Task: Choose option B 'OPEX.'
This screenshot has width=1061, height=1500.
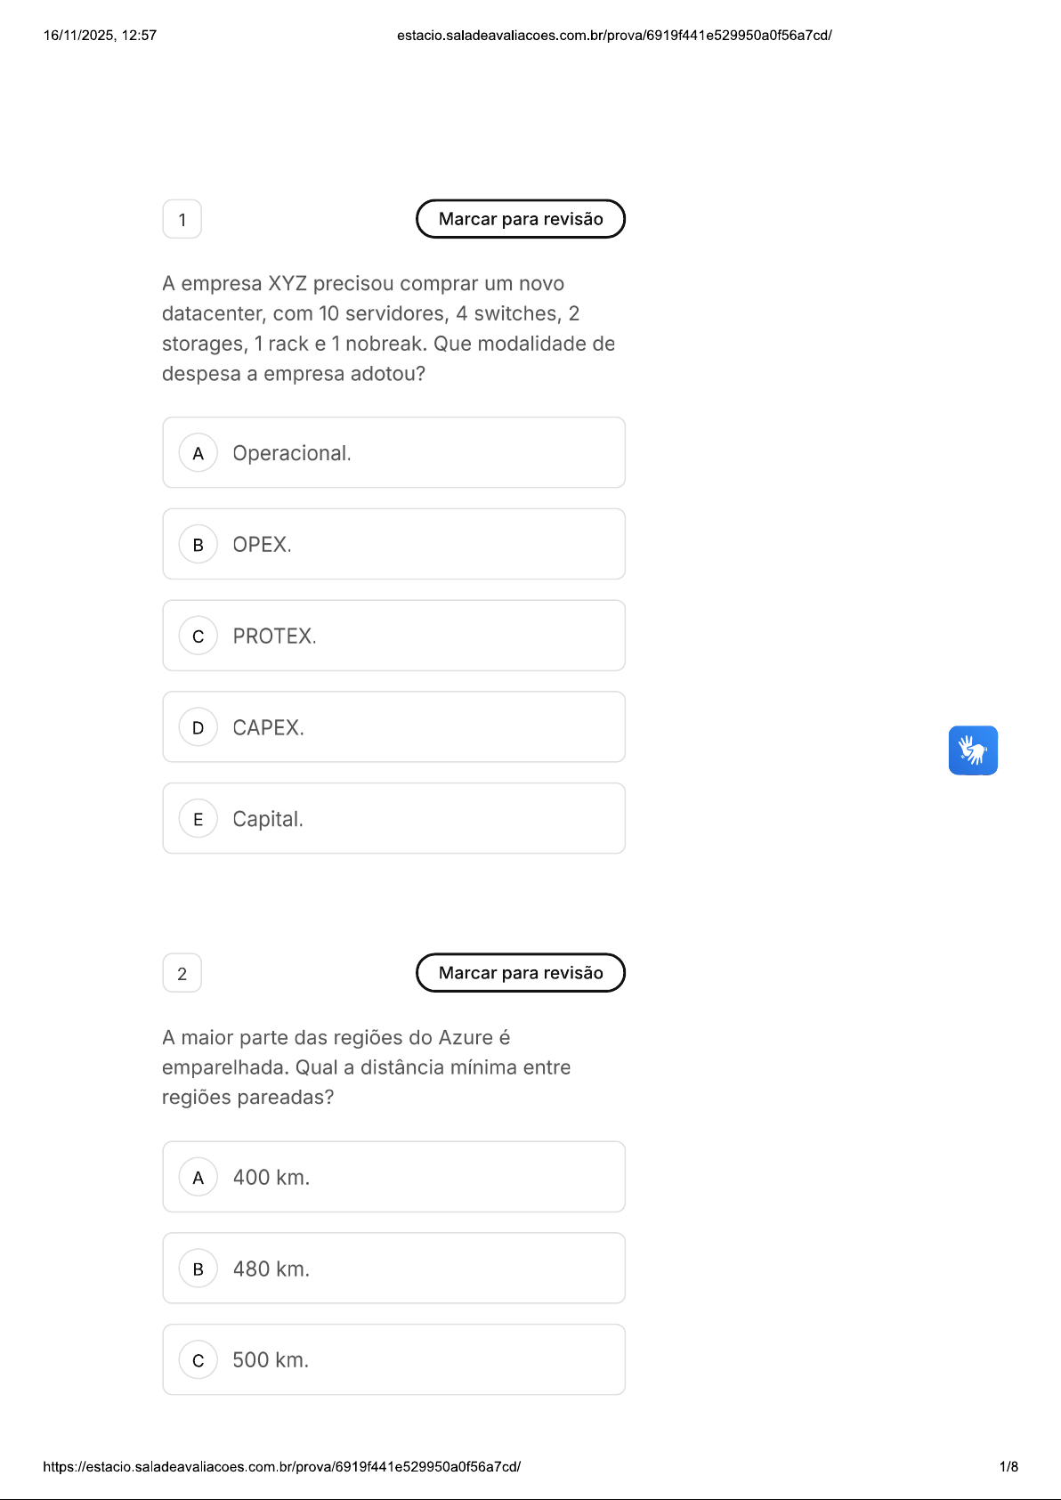Action: (x=393, y=545)
